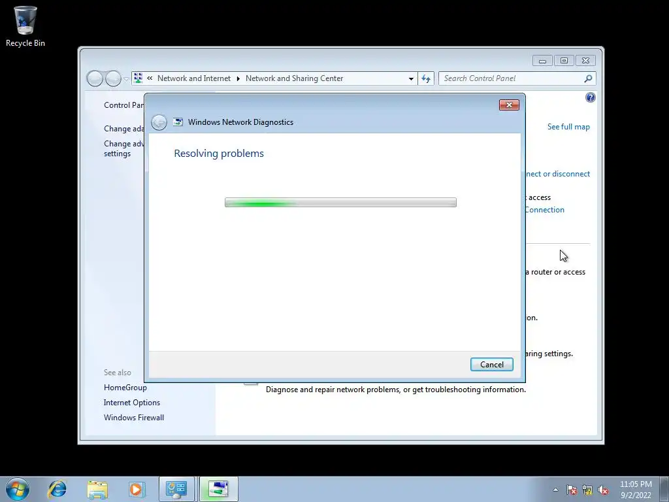Show hidden tray icons

point(555,490)
